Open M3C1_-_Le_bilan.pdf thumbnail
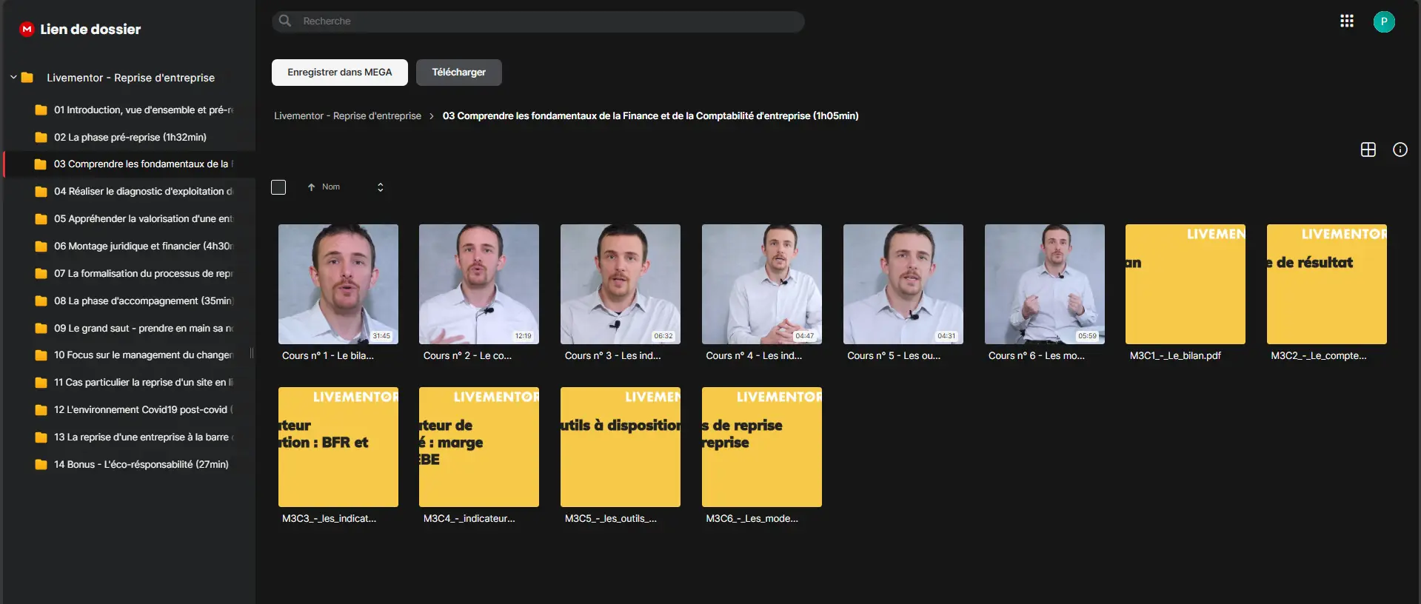The image size is (1421, 604). (1186, 284)
